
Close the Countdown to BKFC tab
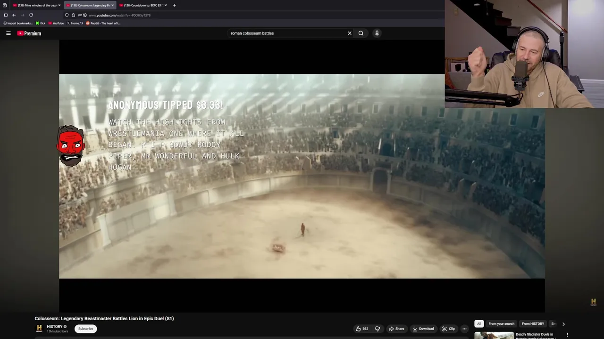point(166,5)
